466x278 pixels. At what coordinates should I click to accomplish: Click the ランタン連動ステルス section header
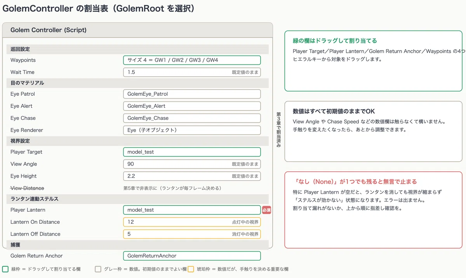pos(137,199)
